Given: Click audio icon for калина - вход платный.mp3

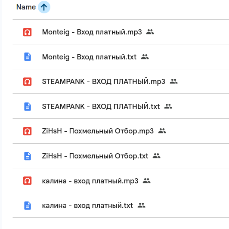Looking at the screenshot, I should coord(27,181).
